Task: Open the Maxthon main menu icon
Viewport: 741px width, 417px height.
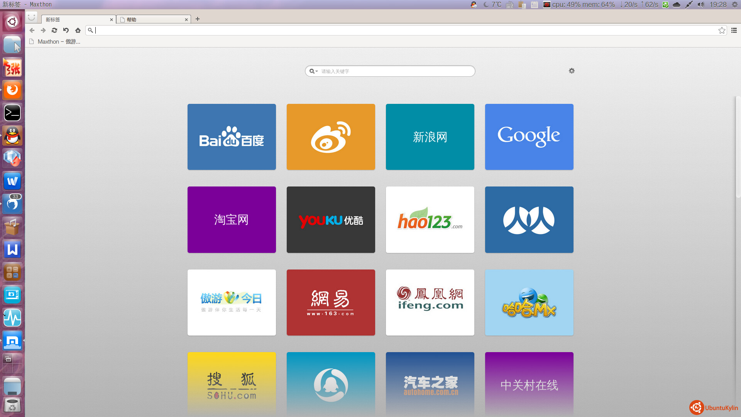Action: (734, 31)
